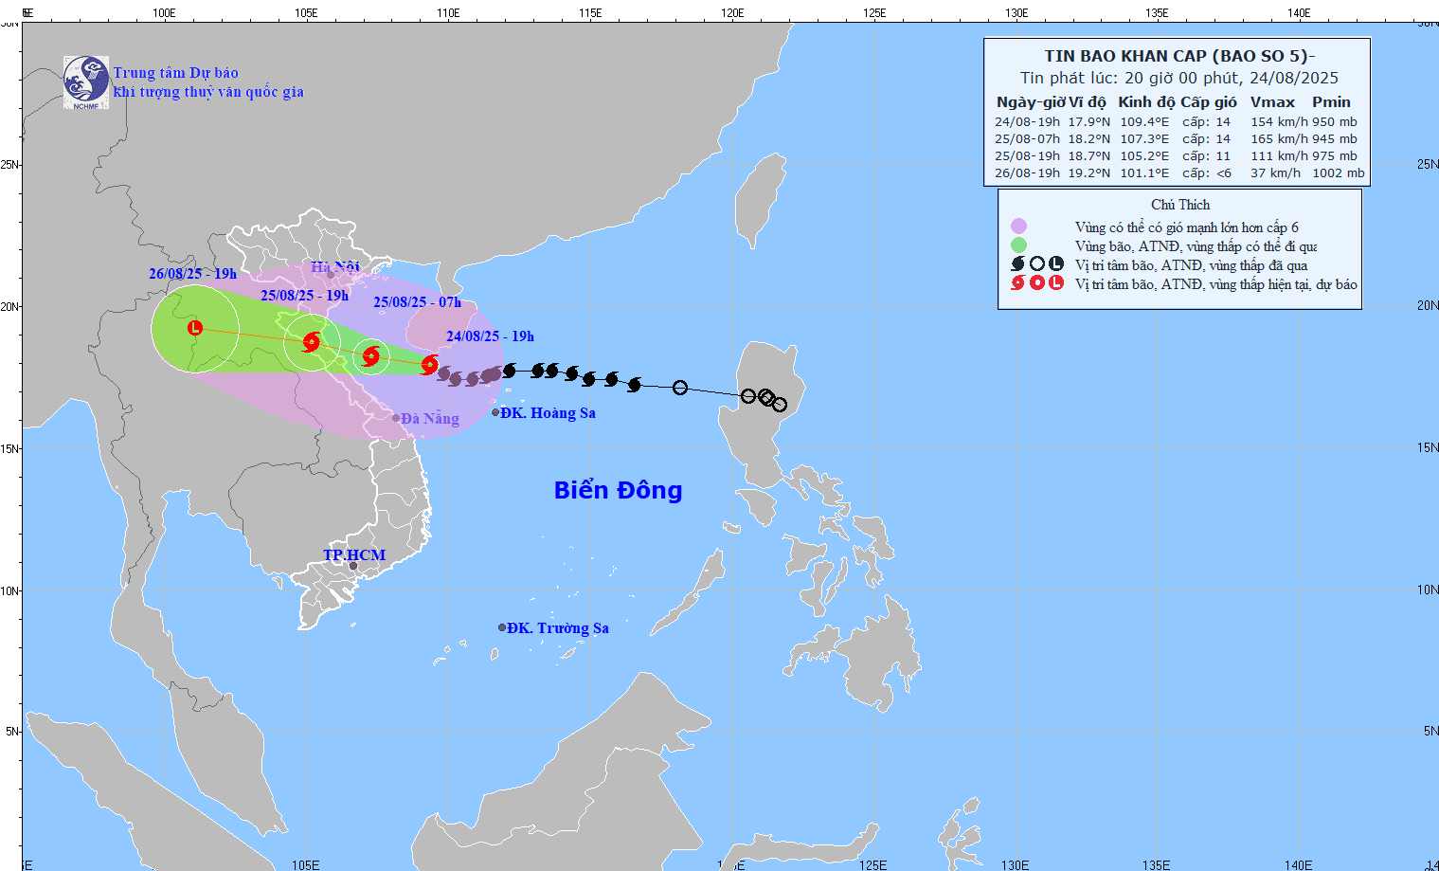The width and height of the screenshot is (1439, 871).
Task: Click the green storm-passage legend circle
Action: pos(1017,245)
